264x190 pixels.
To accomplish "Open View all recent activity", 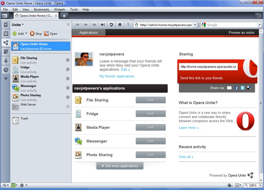I will point(186,157).
